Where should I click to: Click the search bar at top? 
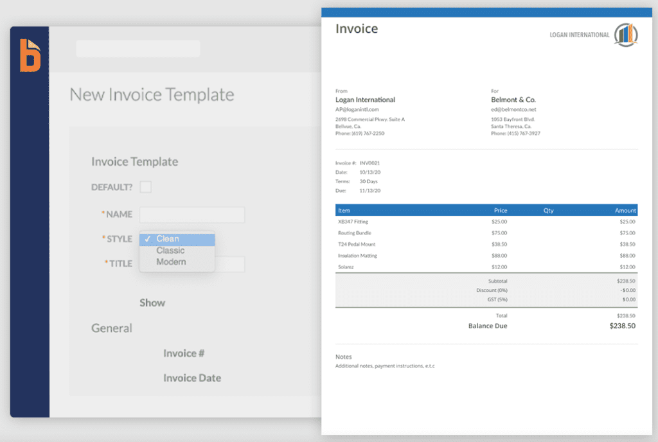[138, 49]
